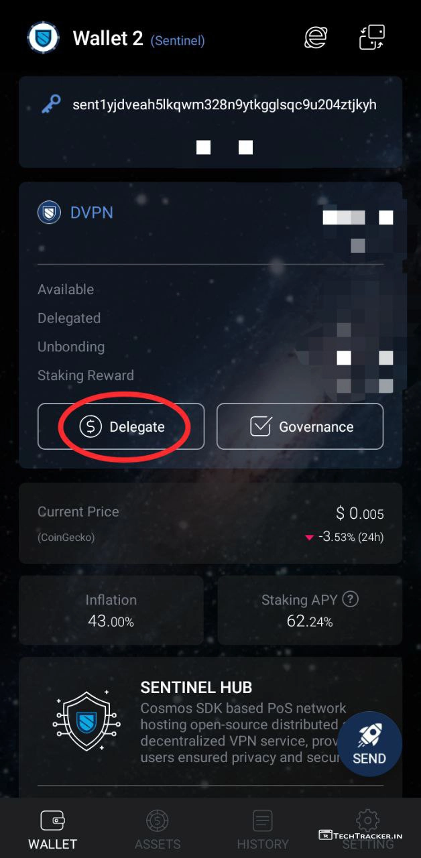Screen dimensions: 421x858
Task: Open Staking APY help question mark
Action: 350,599
